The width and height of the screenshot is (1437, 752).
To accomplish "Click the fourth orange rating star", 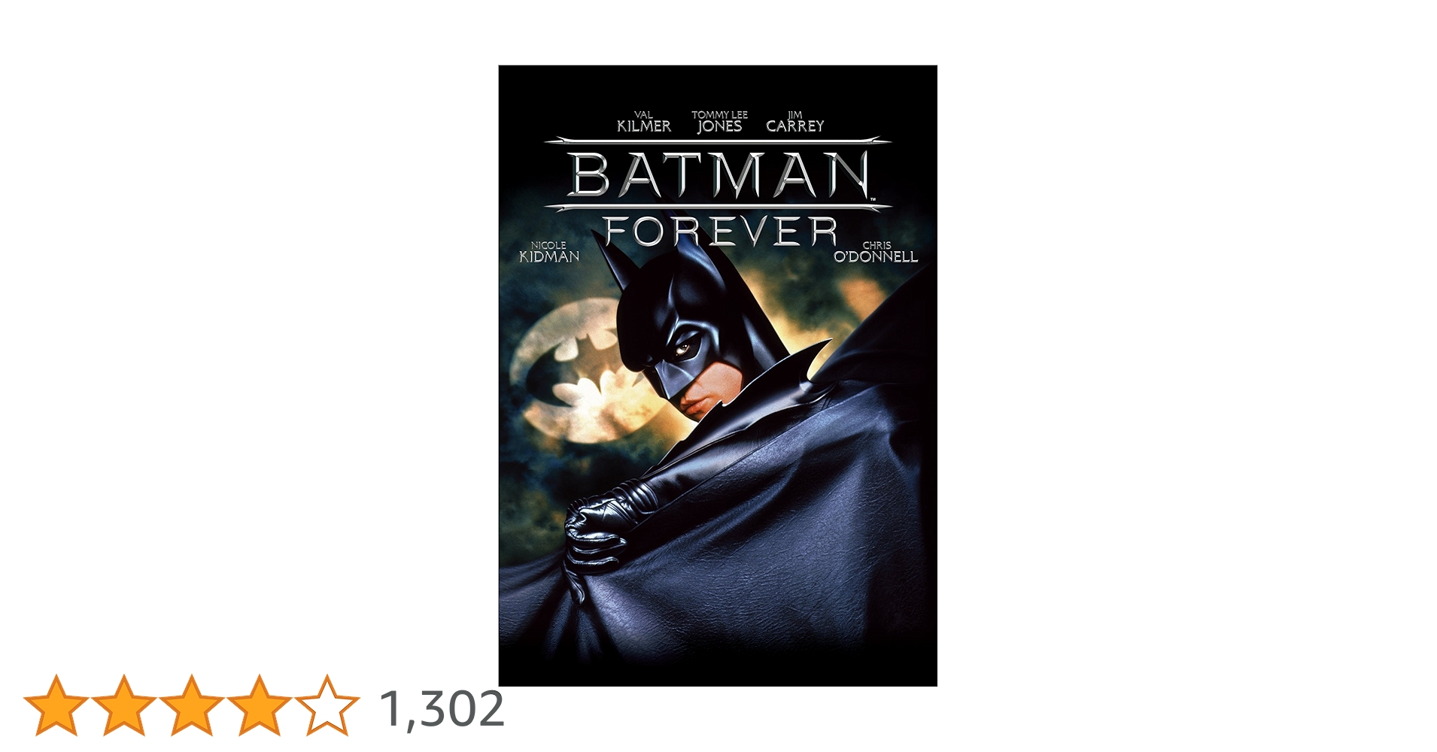I will [x=259, y=705].
